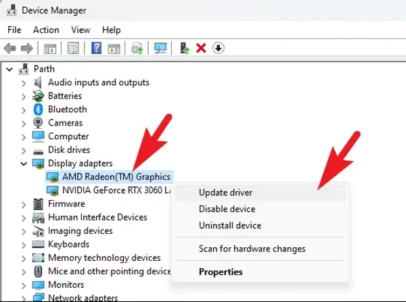Select the Keyboards tree label
The height and width of the screenshot is (302, 406).
68,245
